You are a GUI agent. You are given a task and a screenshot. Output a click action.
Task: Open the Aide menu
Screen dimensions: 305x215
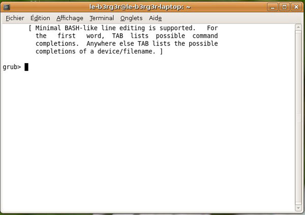(x=155, y=18)
